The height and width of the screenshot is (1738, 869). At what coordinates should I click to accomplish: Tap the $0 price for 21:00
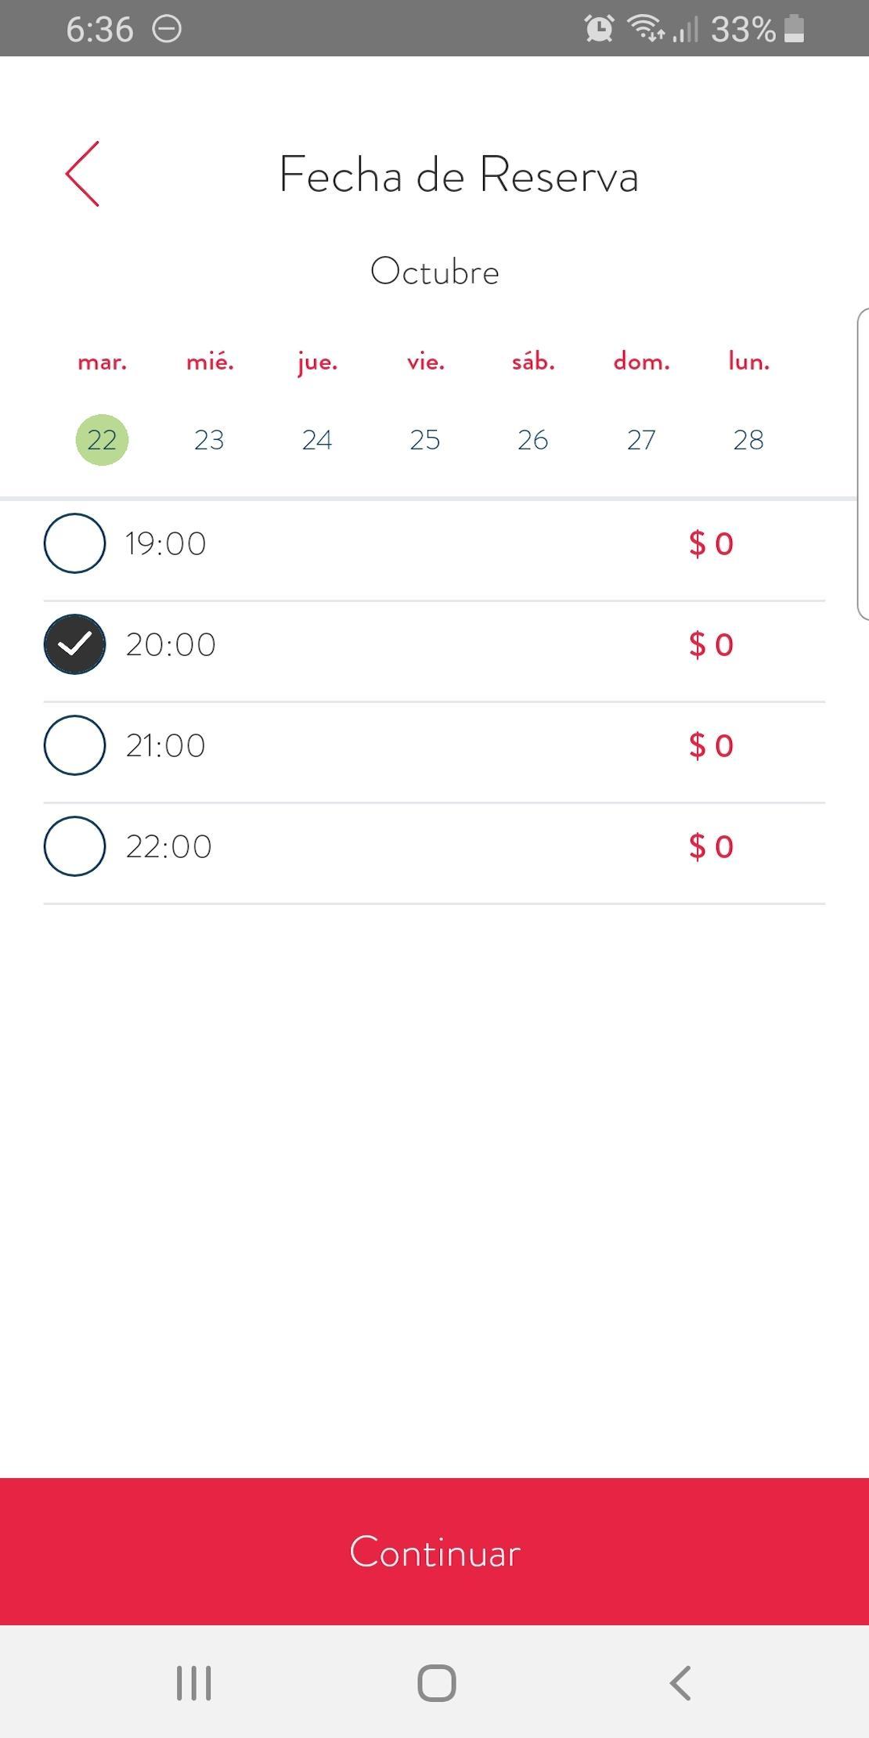pos(711,745)
